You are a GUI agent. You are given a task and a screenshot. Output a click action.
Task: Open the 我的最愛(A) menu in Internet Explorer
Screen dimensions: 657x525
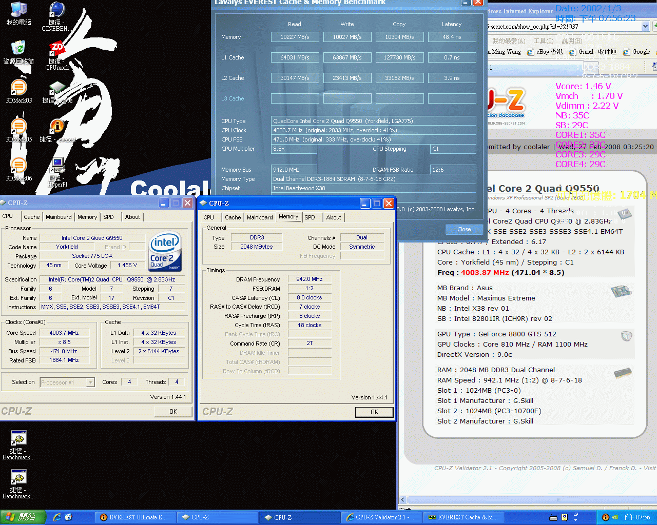509,41
